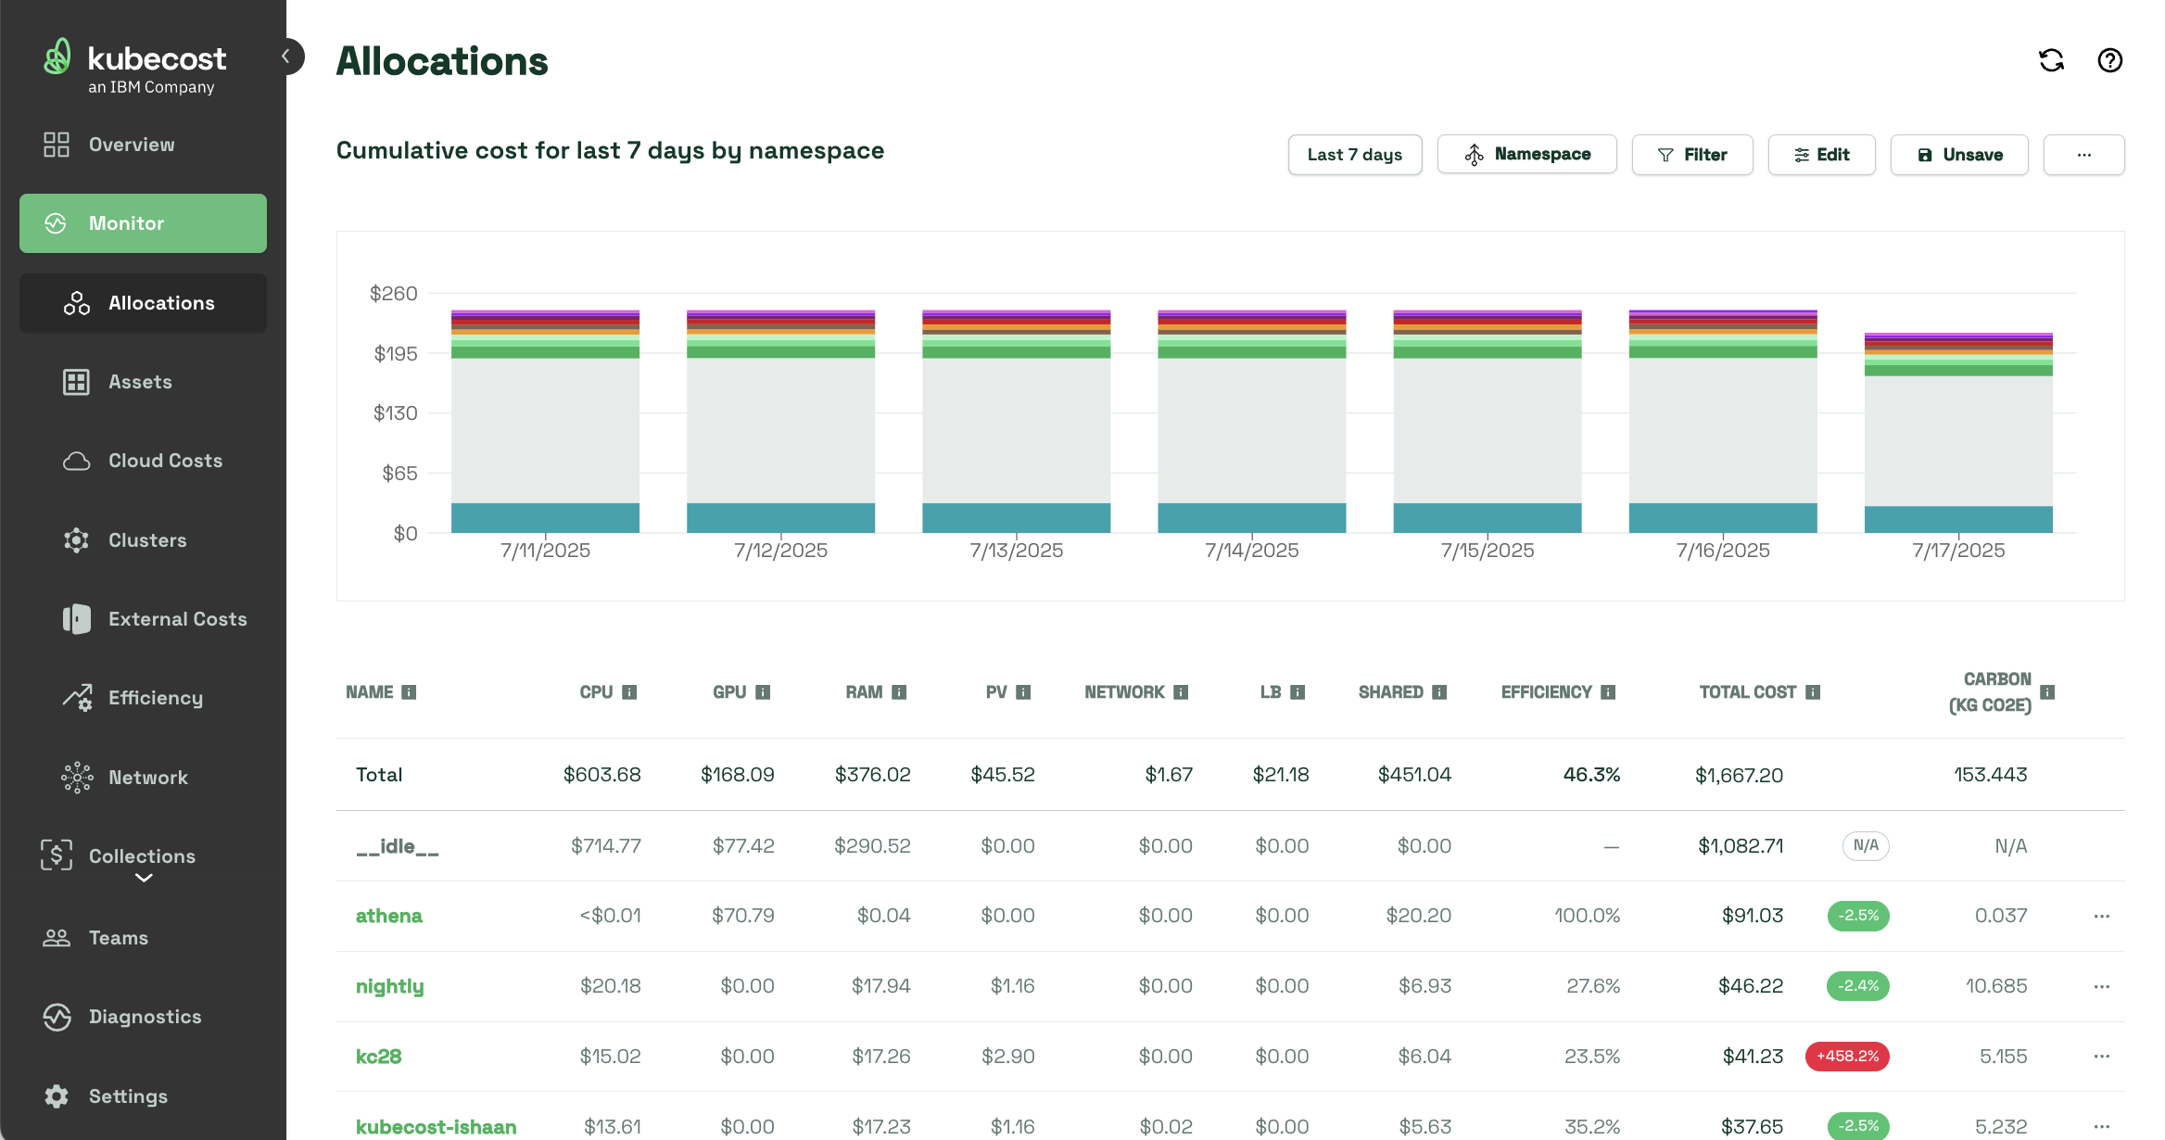Click the teal bar segment for 7/14/2025
Image resolution: width=2165 pixels, height=1140 pixels.
tap(1251, 517)
